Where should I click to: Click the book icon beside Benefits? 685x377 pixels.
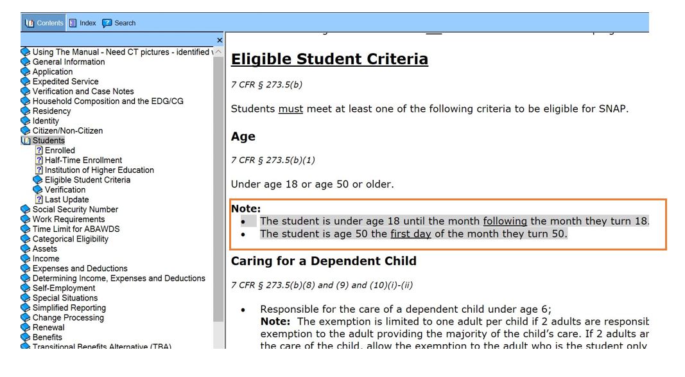point(26,337)
